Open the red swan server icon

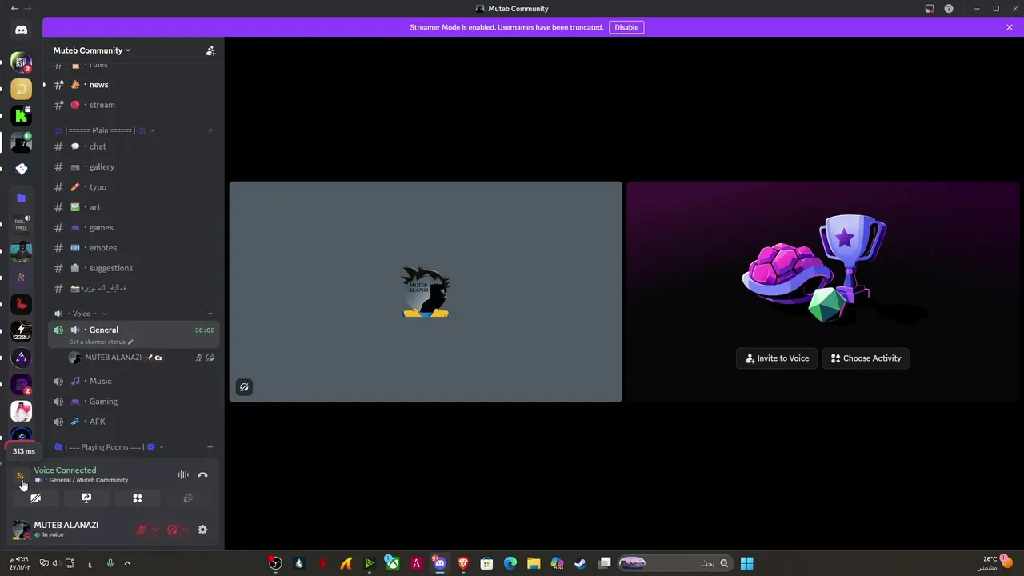point(22,304)
